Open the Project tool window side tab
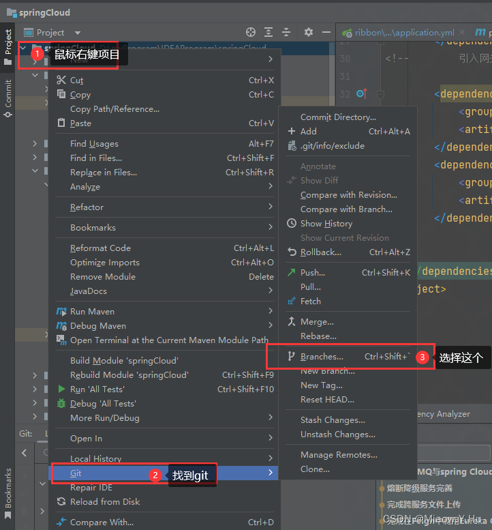This screenshot has width=492, height=530. pos(7,46)
